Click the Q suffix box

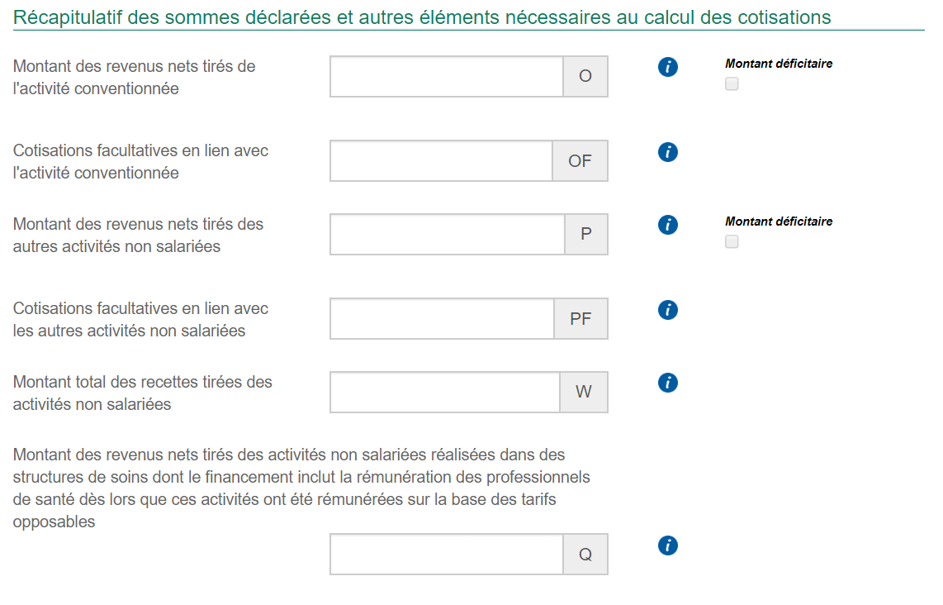(585, 555)
